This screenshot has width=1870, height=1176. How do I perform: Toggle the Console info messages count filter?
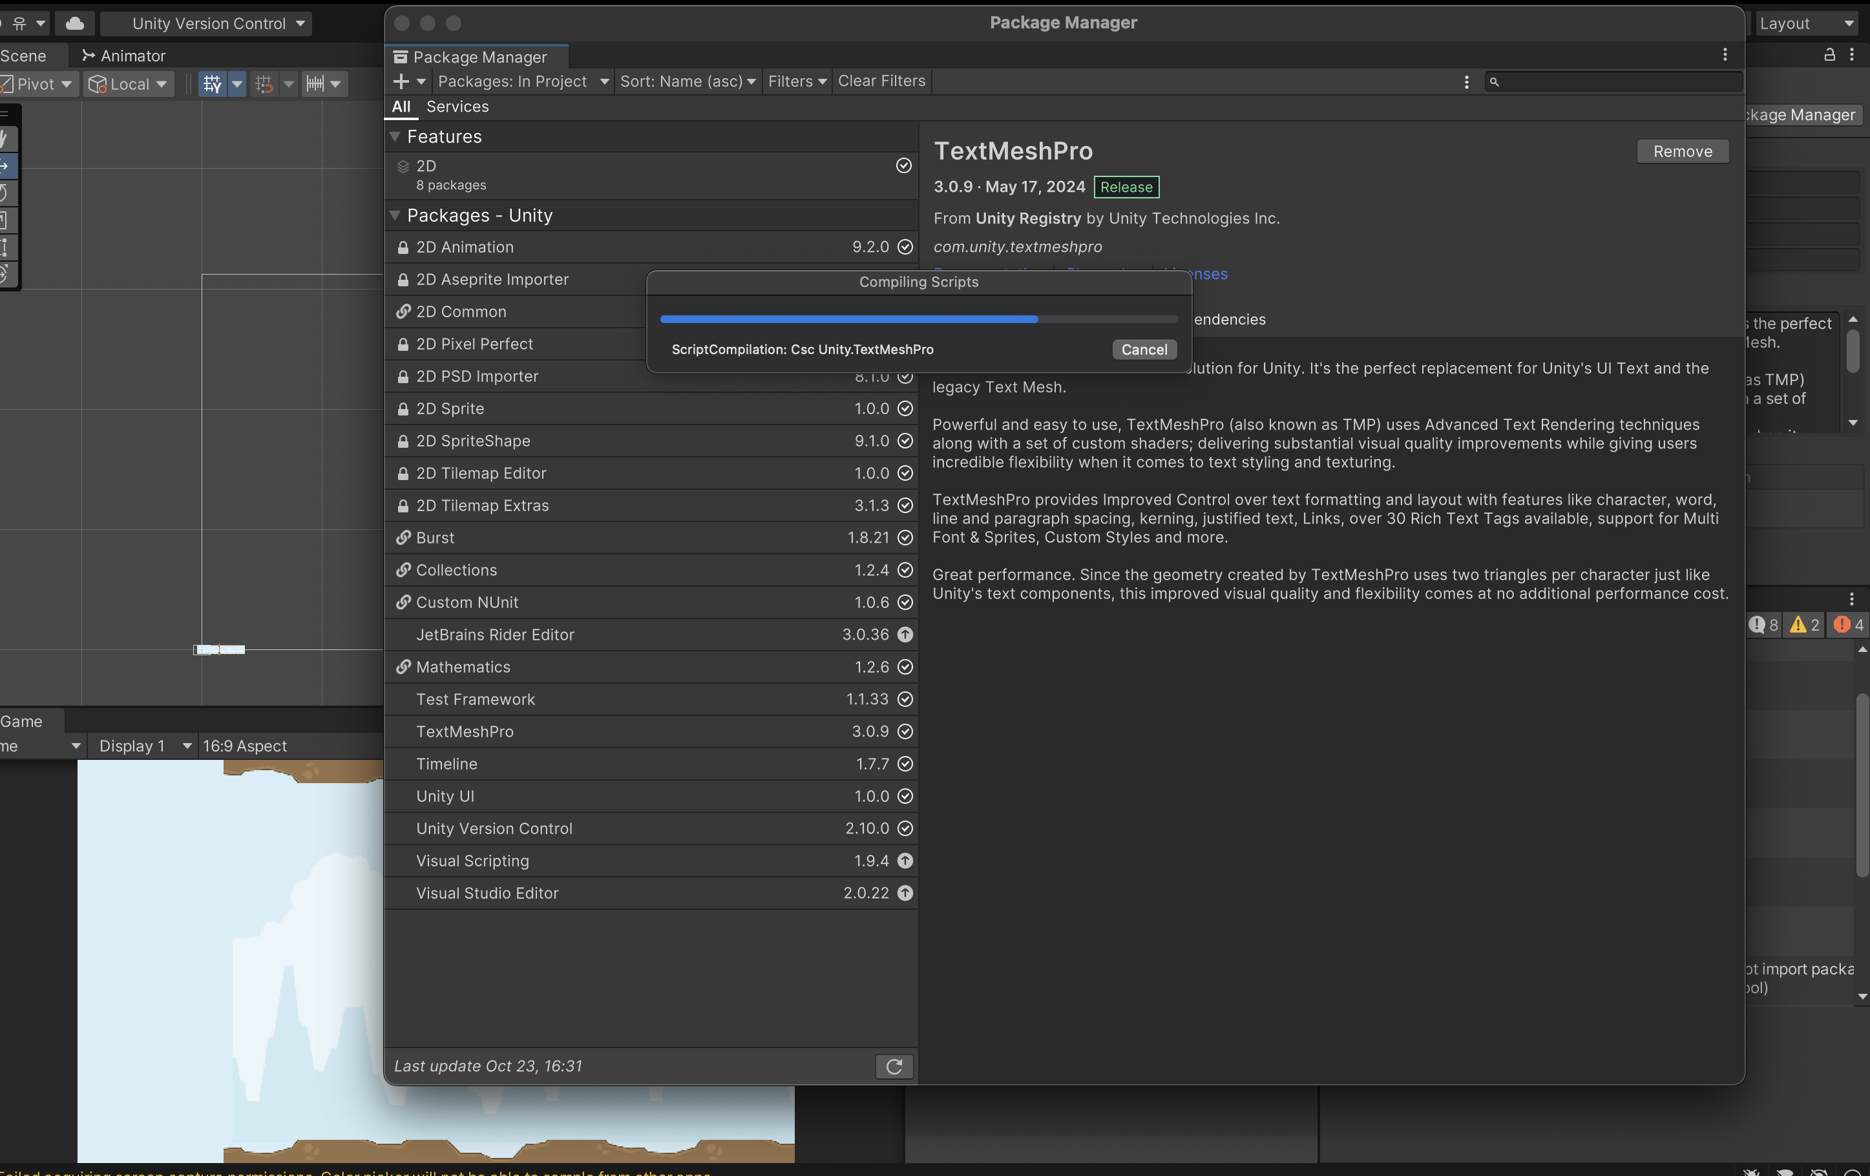pyautogui.click(x=1763, y=624)
